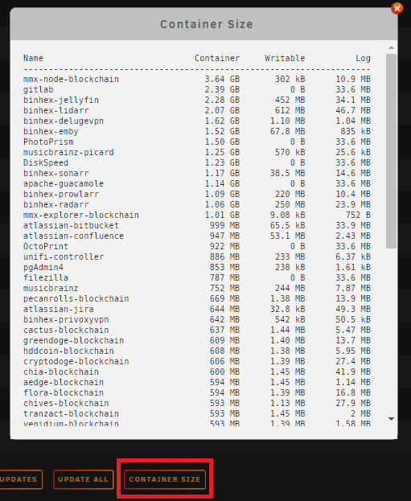Select the cryptodoge-blockchain name
The width and height of the screenshot is (411, 501).
(76, 361)
